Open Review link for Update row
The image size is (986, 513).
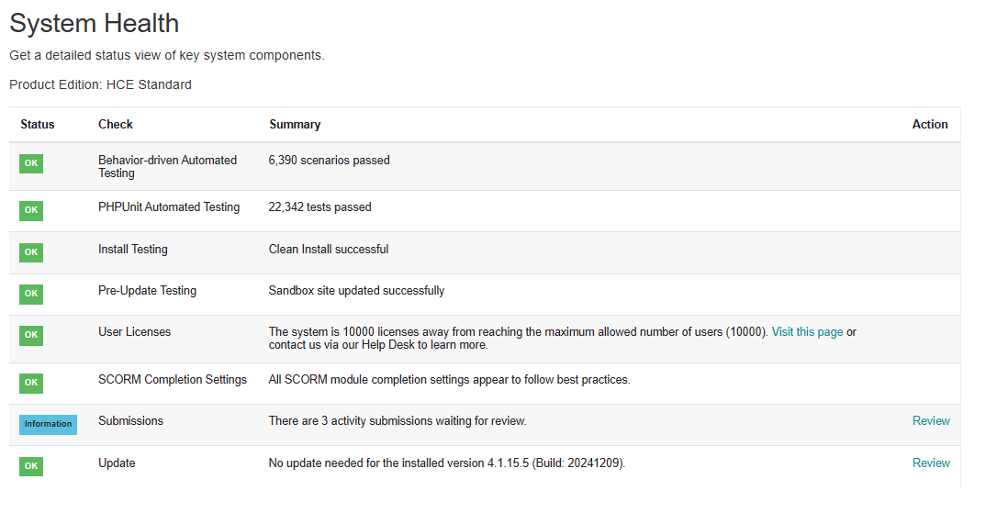pyautogui.click(x=931, y=463)
